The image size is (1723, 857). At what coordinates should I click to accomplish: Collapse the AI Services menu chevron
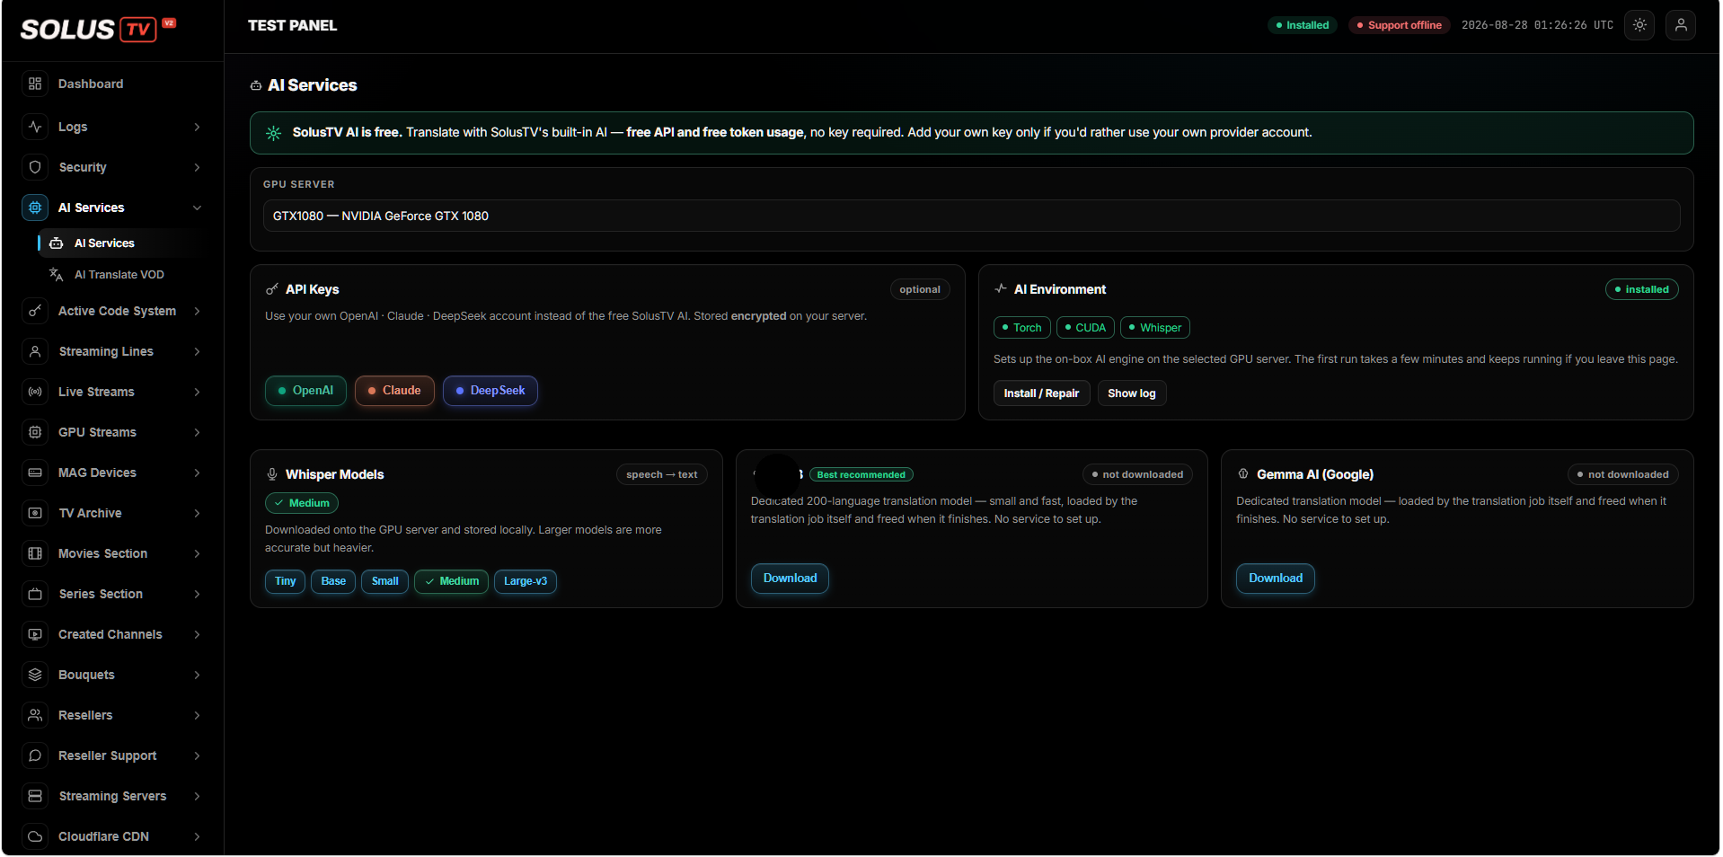point(197,208)
